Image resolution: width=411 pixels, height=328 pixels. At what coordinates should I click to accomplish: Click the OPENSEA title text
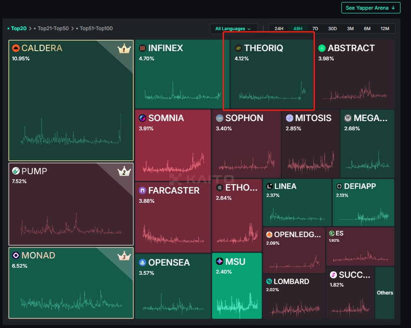pyautogui.click(x=169, y=263)
